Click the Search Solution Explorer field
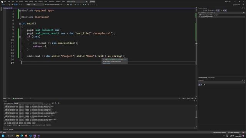246x138 pixels. point(220,13)
